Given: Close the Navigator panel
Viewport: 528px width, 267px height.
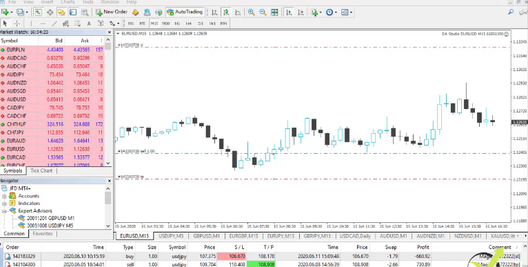Looking at the screenshot, I should click(109, 181).
